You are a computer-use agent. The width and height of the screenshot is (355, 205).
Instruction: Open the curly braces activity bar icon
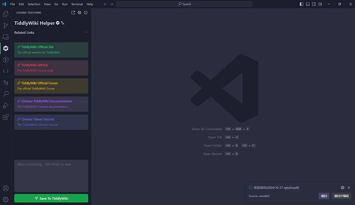coord(6,71)
